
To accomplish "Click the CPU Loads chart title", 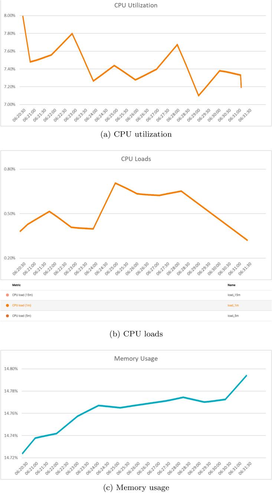I will tap(136, 160).
